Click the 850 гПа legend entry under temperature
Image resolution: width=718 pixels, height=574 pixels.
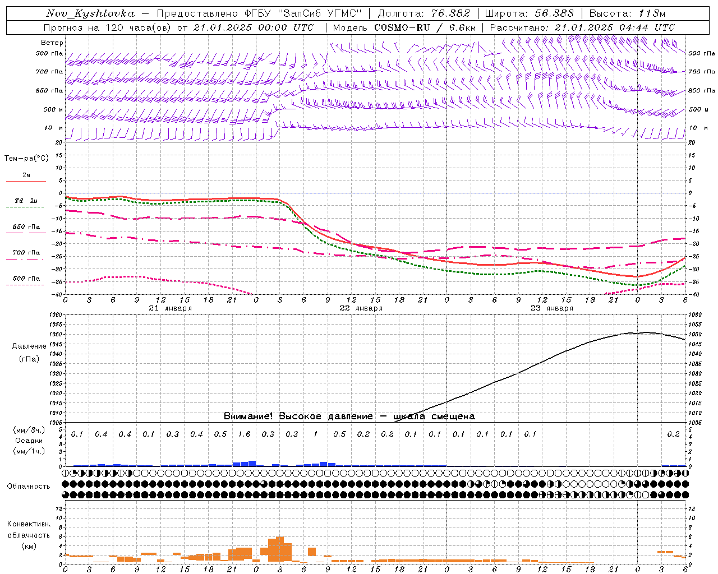[26, 227]
